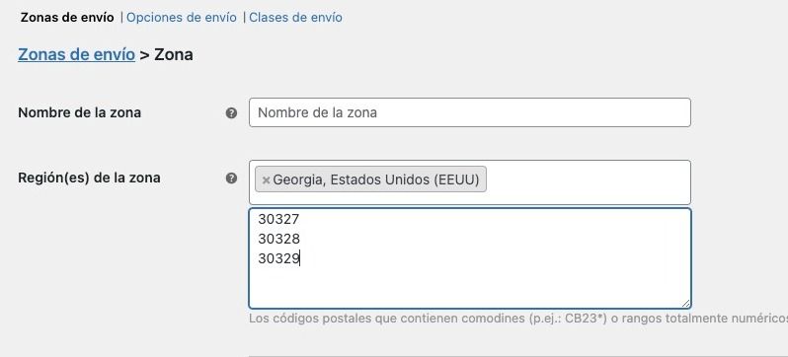Click the Zona breadcrumb heading text
This screenshot has height=357, width=788.
174,54
